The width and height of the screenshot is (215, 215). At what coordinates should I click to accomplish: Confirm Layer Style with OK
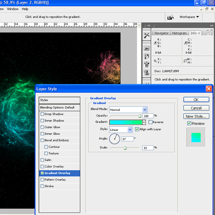(x=196, y=100)
